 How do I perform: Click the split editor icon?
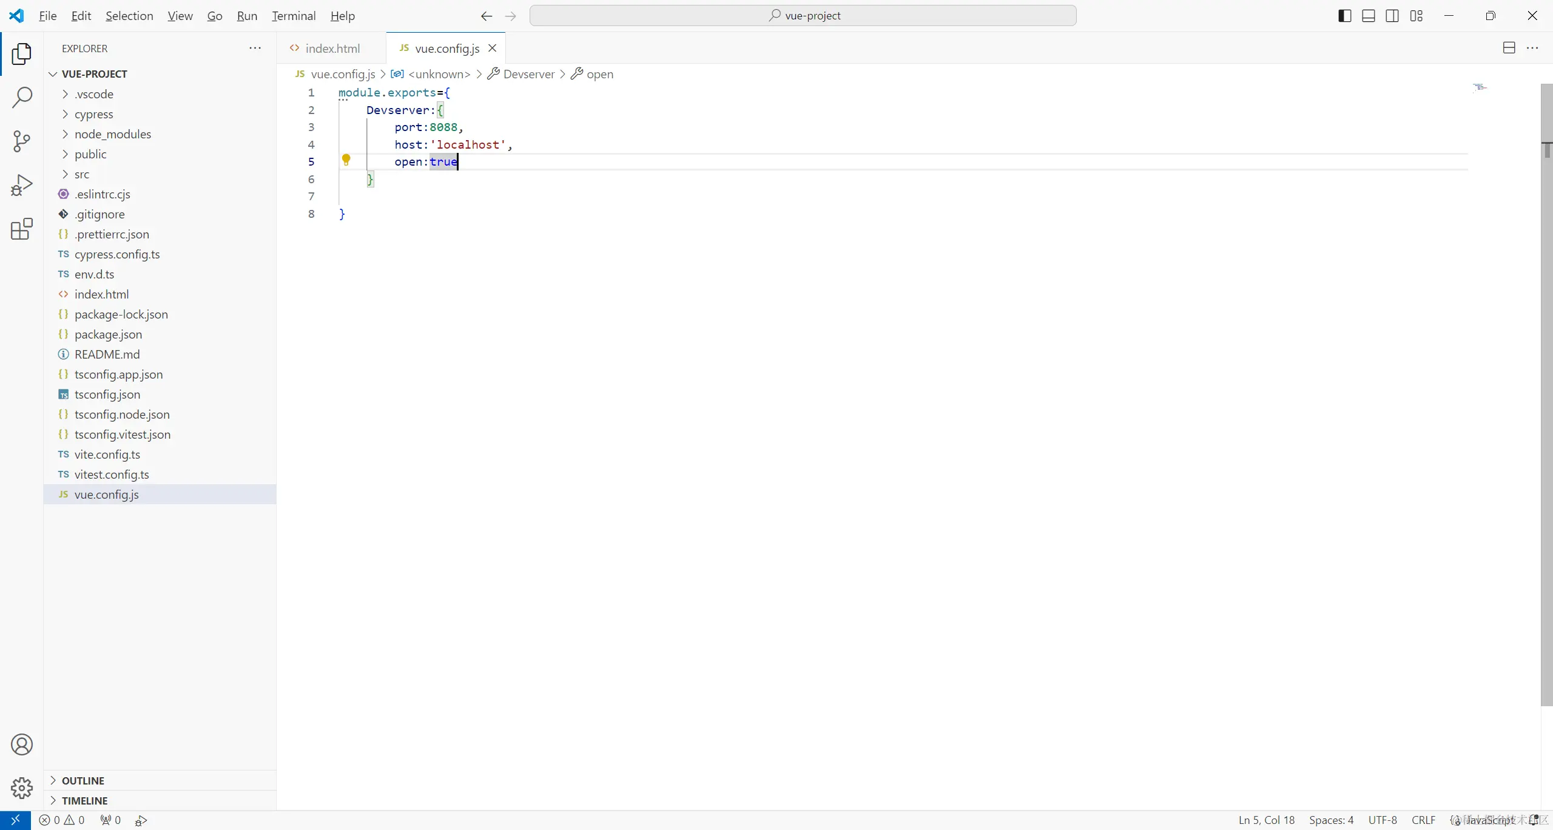[1509, 48]
